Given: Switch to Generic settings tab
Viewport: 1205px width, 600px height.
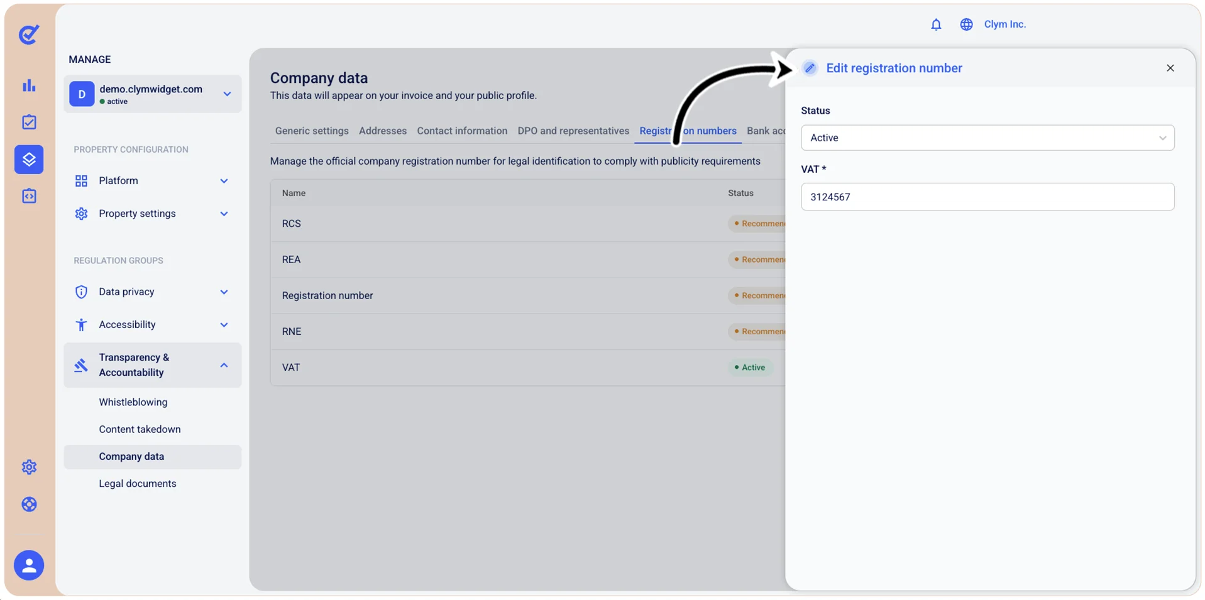Looking at the screenshot, I should (x=312, y=131).
